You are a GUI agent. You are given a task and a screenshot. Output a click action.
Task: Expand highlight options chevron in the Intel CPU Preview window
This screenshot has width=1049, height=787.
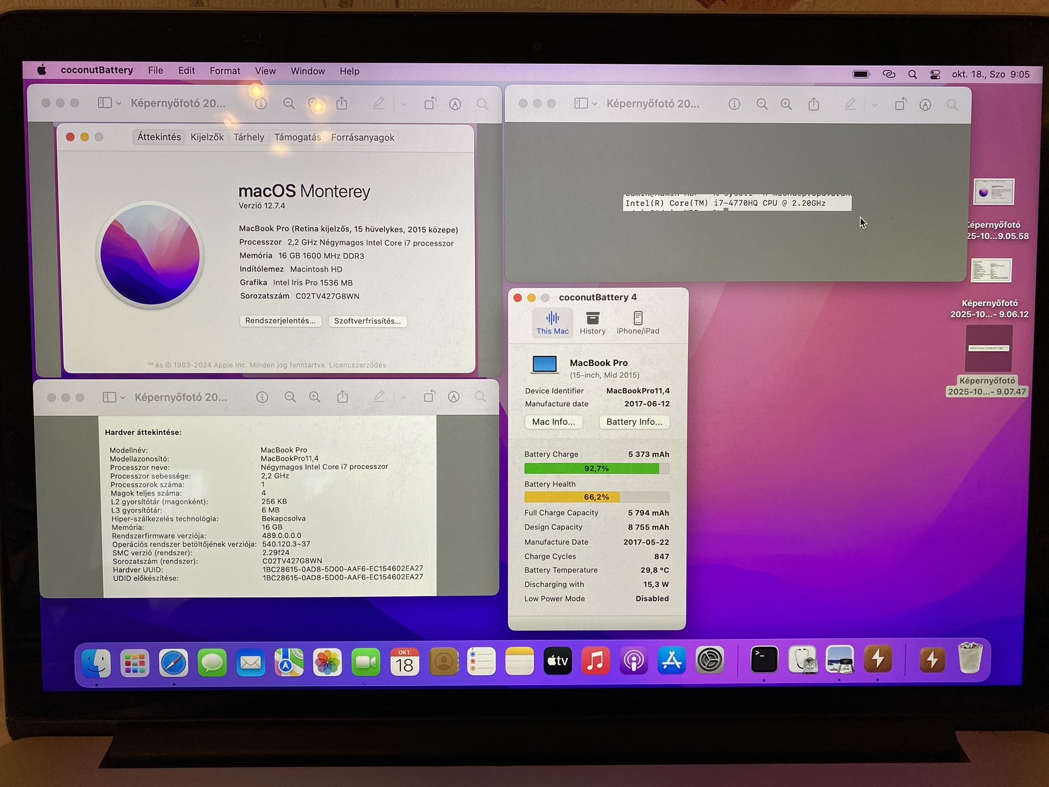tap(874, 105)
